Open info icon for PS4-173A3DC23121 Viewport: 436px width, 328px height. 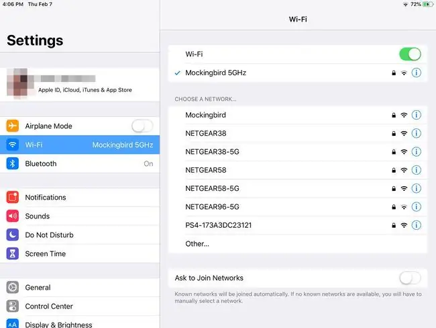coord(416,225)
